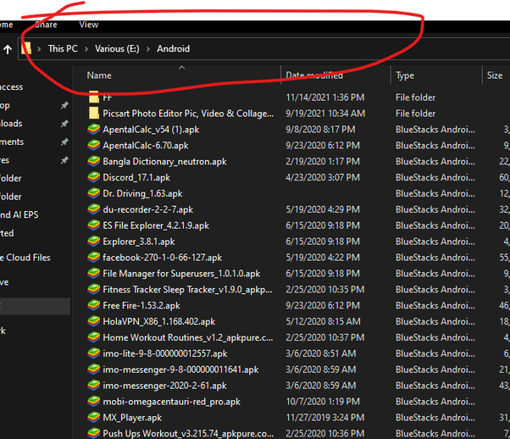510x439 pixels.
Task: Select file name Free Fire-1.53.2.apk
Action: coord(141,306)
